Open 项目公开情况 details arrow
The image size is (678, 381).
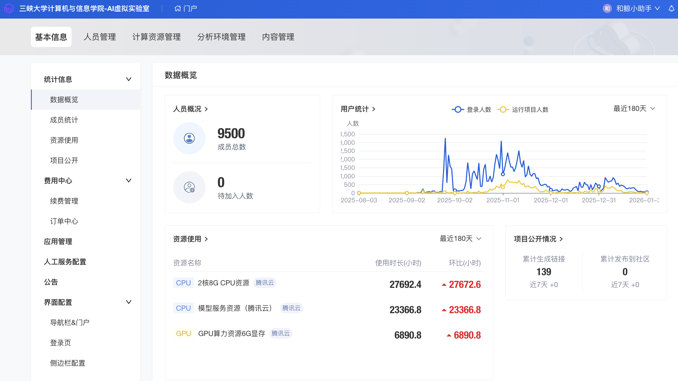[x=561, y=239]
